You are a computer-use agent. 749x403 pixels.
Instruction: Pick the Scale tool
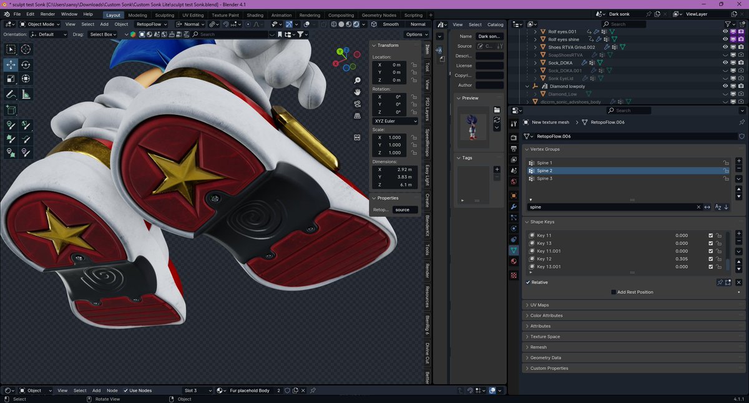coord(11,79)
